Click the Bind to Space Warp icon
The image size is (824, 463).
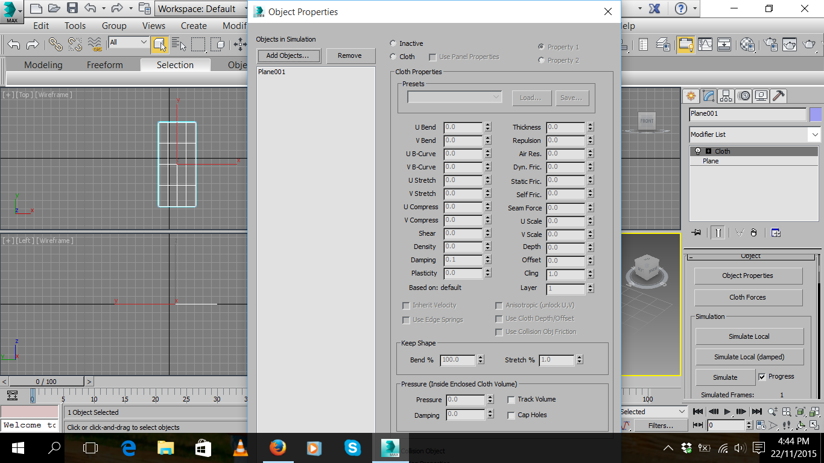[x=95, y=44]
